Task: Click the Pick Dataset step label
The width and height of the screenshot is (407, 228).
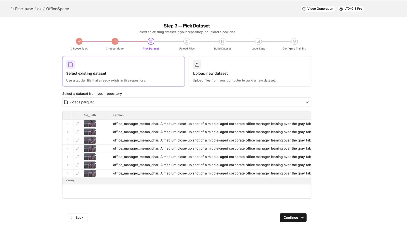Action: point(151,49)
